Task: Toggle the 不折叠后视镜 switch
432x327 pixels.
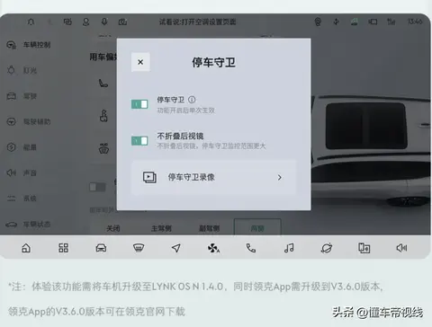Action: [139, 141]
